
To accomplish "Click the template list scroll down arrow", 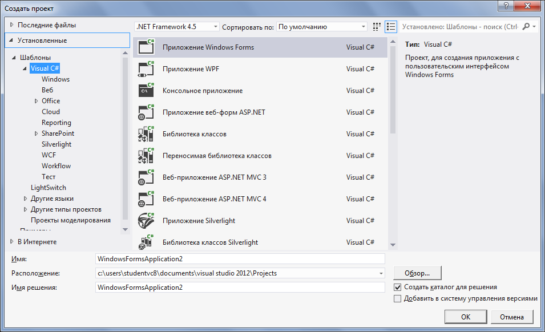I will click(x=393, y=245).
